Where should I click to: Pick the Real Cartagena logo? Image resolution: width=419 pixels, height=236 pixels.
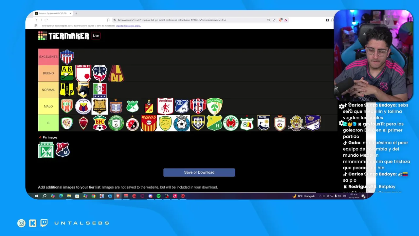coord(280,123)
